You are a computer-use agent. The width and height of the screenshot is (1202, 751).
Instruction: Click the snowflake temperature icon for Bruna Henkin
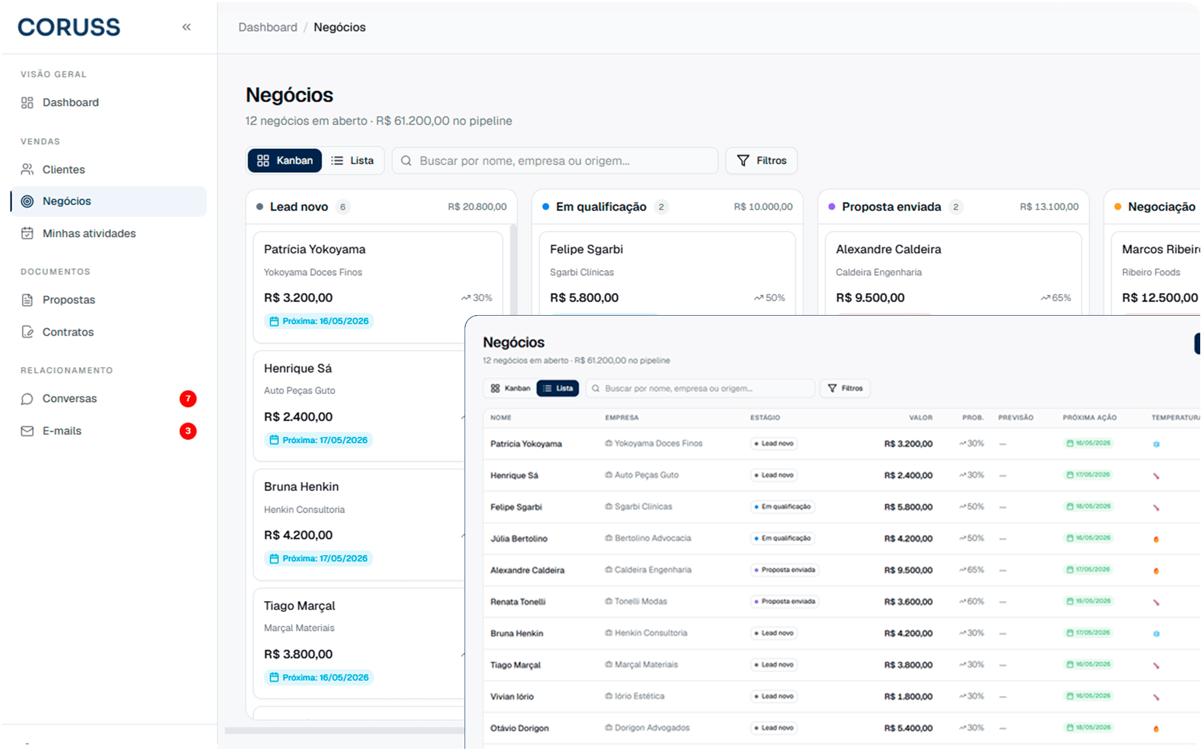1156,634
